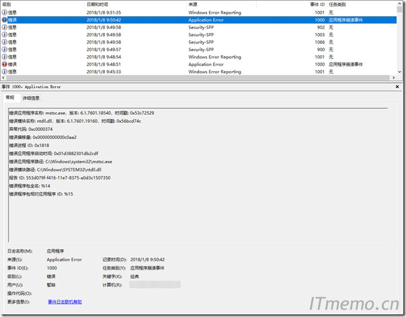Click the process ID 0x1818 line
The image size is (406, 317).
tap(29, 145)
